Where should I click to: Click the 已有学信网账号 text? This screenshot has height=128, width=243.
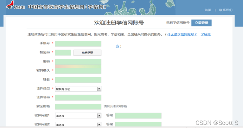click(178, 23)
